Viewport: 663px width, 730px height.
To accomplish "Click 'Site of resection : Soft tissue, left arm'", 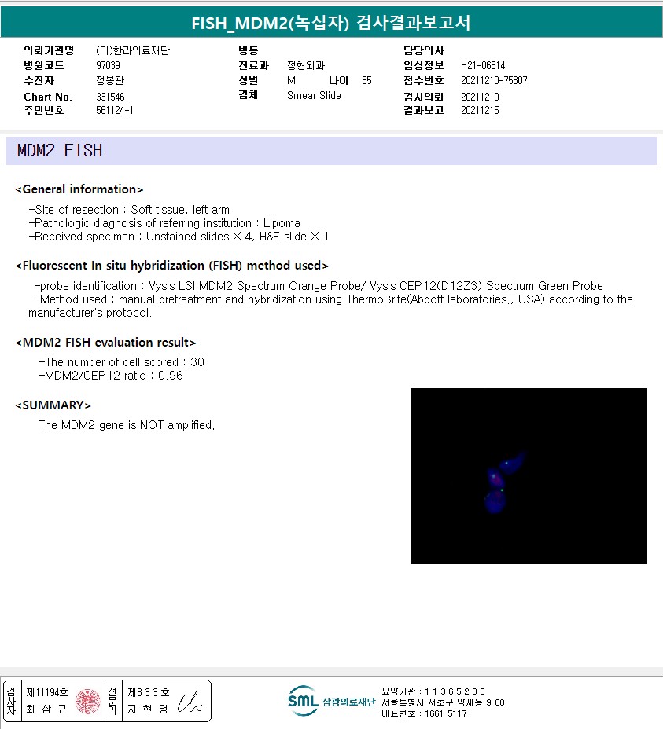I will point(129,210).
